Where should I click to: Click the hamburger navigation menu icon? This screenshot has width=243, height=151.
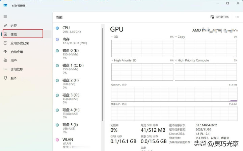(5, 16)
